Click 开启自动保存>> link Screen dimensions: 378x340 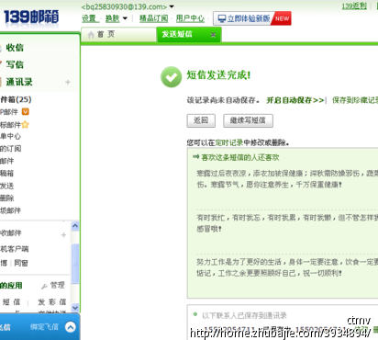[295, 100]
